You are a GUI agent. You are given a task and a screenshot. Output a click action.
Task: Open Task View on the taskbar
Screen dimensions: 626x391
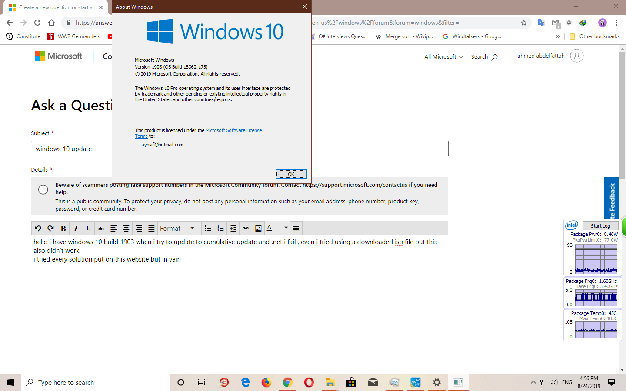(x=202, y=382)
